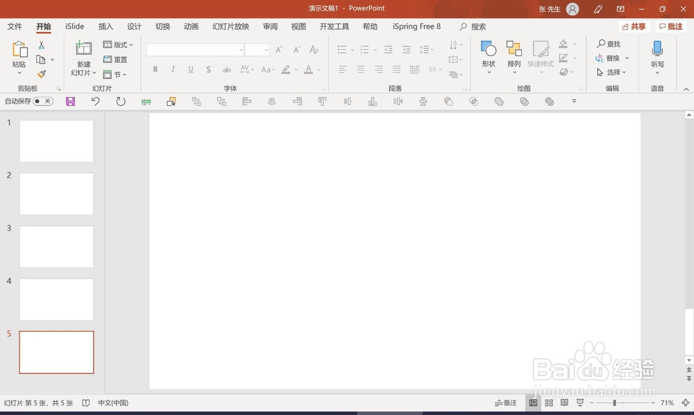The height and width of the screenshot is (415, 694).
Task: Select slide 3 thumbnail
Action: [x=57, y=247]
